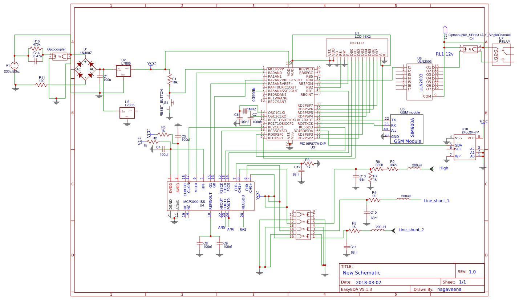Select the SingleChannel relay symbol U7
This screenshot has height=300, width=519.
501,54
